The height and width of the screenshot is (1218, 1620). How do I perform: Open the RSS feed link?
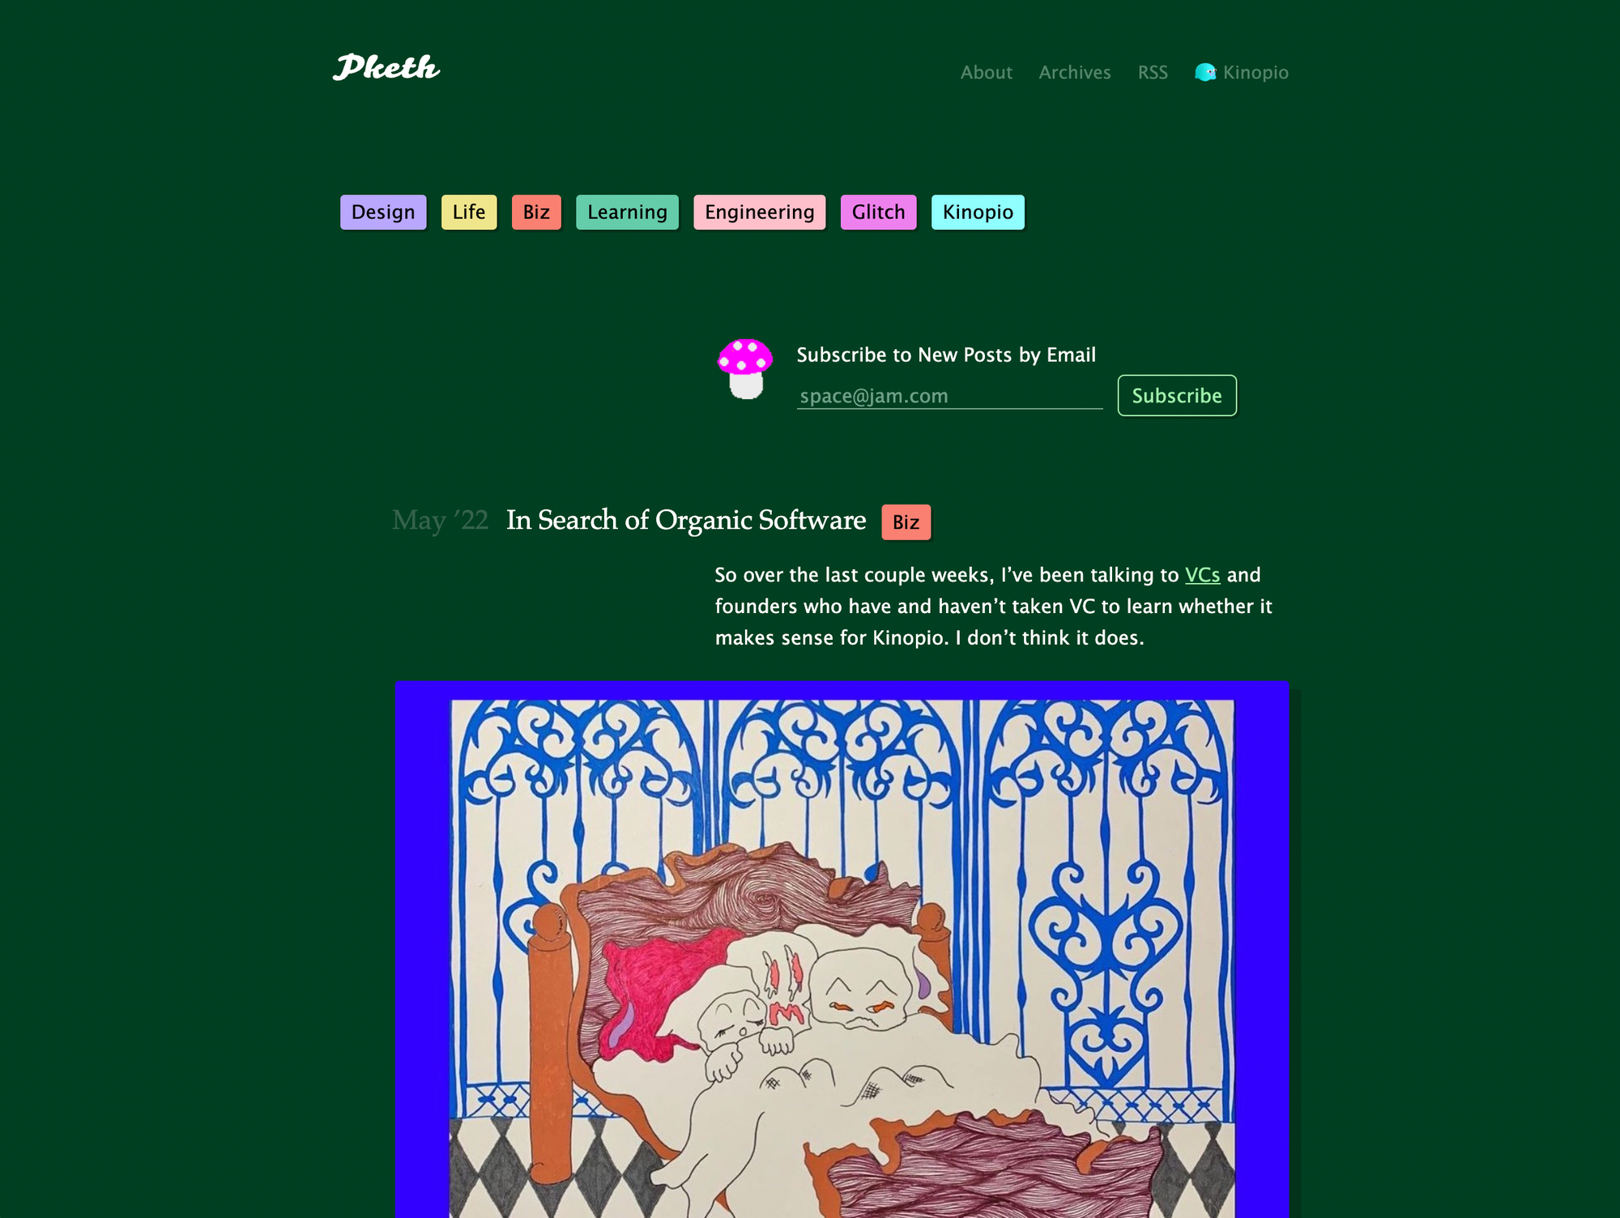click(x=1153, y=72)
